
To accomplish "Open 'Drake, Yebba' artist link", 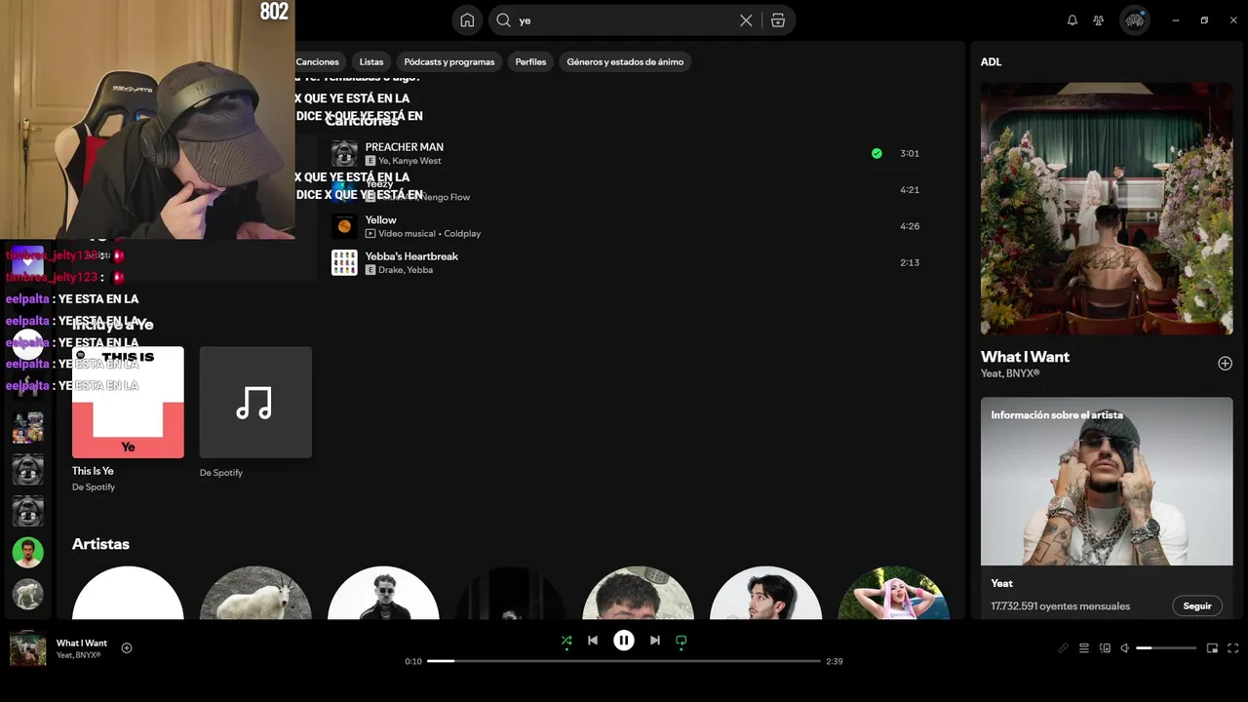I will click(x=406, y=270).
